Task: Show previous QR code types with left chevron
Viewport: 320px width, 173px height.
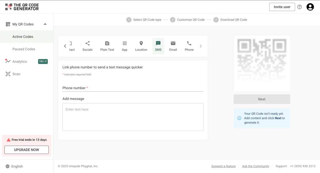Action: tap(65, 46)
